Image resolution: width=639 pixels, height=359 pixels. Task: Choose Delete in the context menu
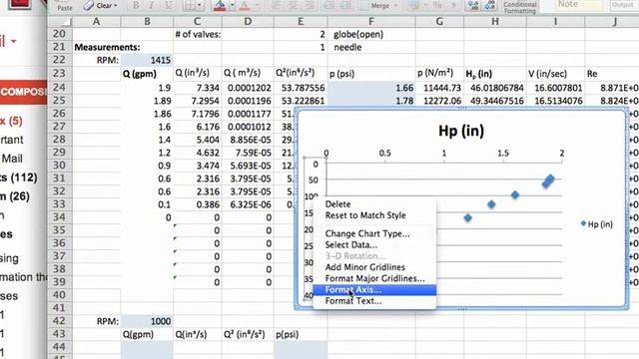click(x=337, y=203)
